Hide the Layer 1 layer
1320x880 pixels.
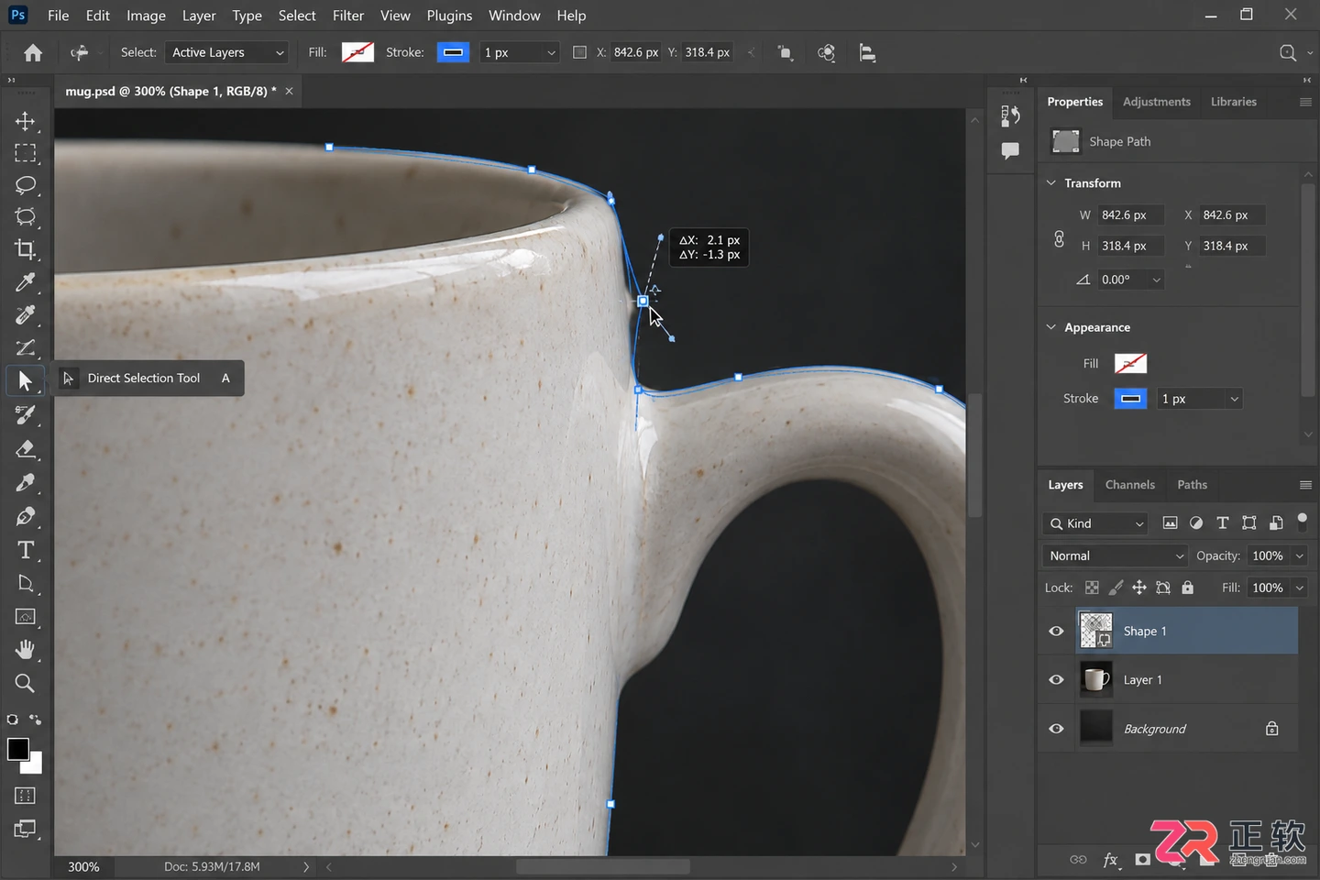[1056, 680]
